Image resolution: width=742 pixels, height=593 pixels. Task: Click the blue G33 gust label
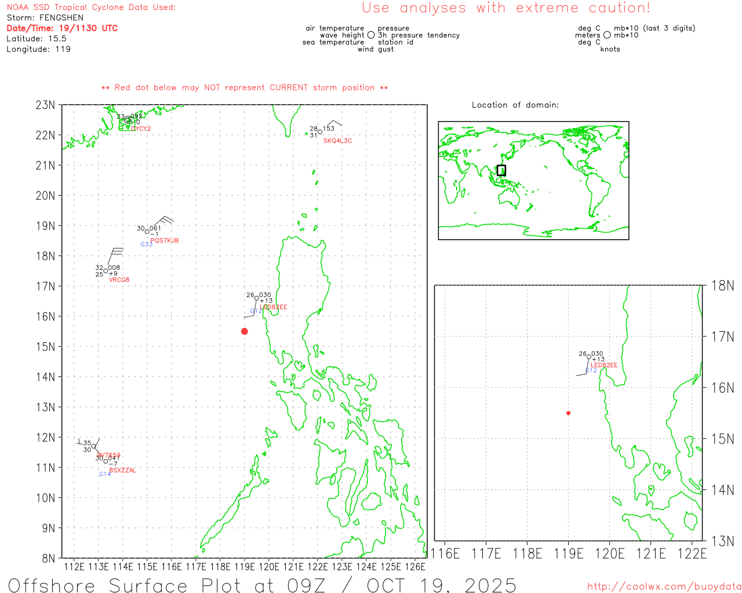(x=147, y=244)
